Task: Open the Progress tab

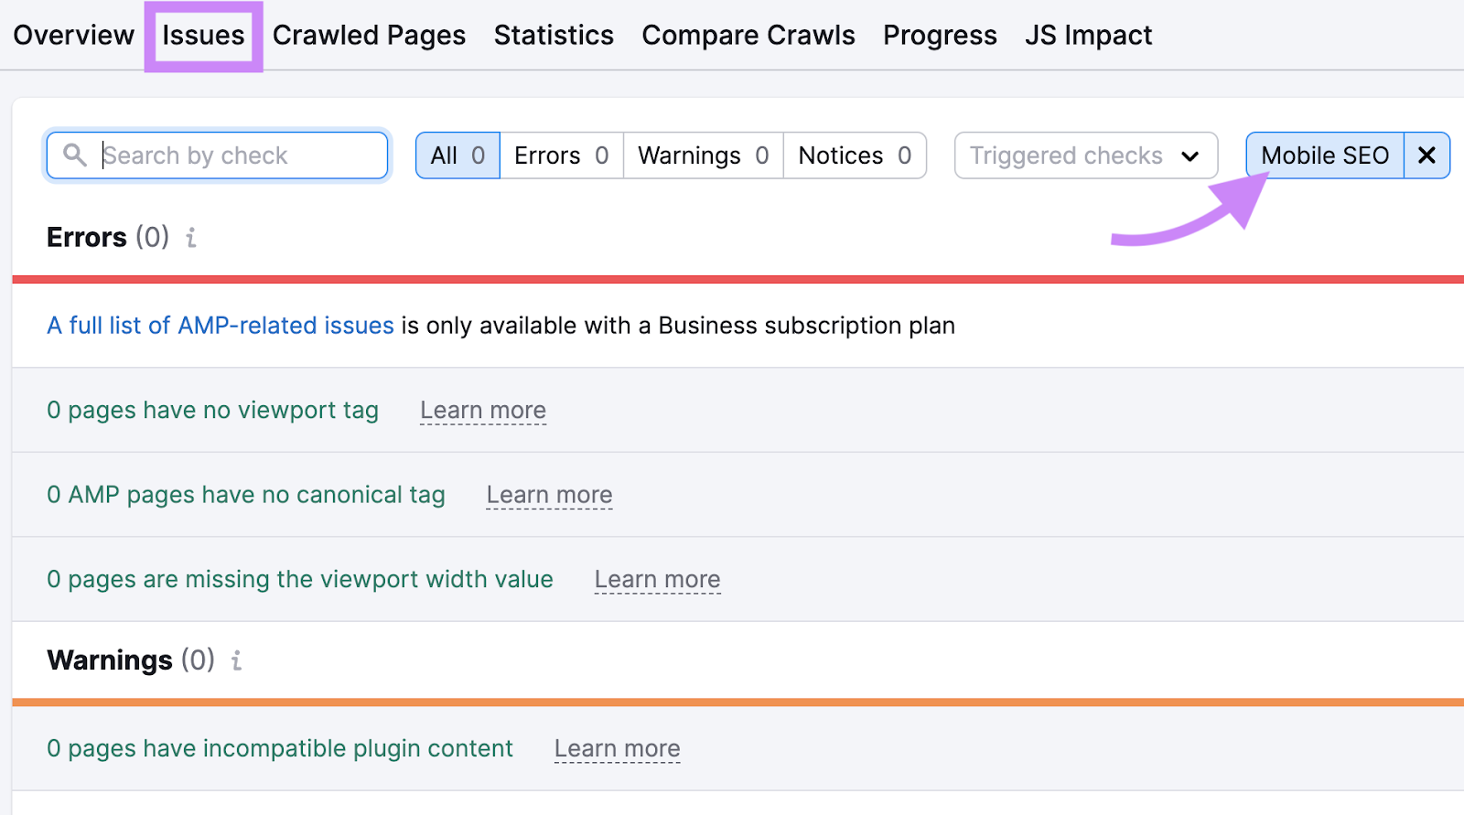Action: (x=940, y=35)
